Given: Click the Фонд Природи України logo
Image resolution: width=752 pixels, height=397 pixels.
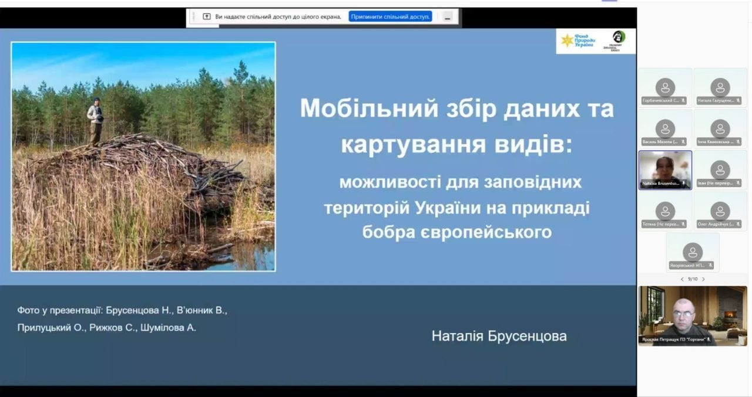Looking at the screenshot, I should point(578,40).
